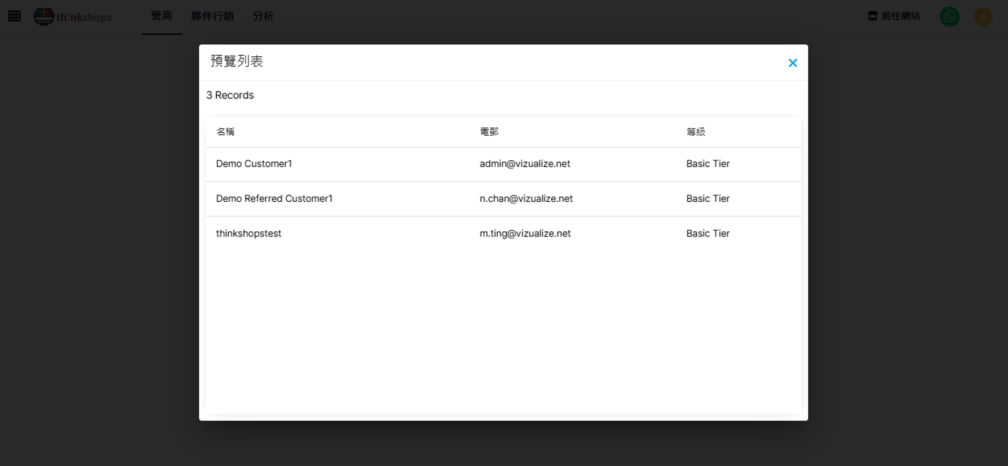Click the thinkshops logo

73,16
